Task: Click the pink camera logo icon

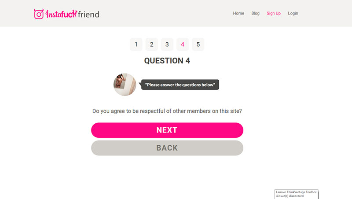Action: [39, 14]
